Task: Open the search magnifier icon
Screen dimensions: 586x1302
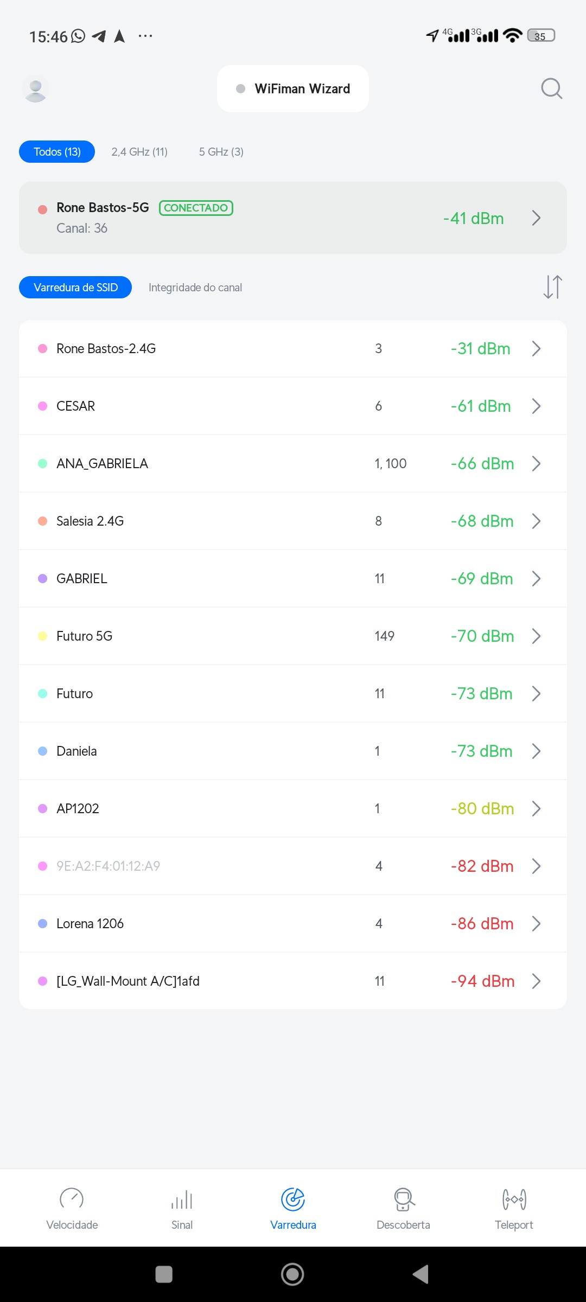Action: pyautogui.click(x=551, y=88)
